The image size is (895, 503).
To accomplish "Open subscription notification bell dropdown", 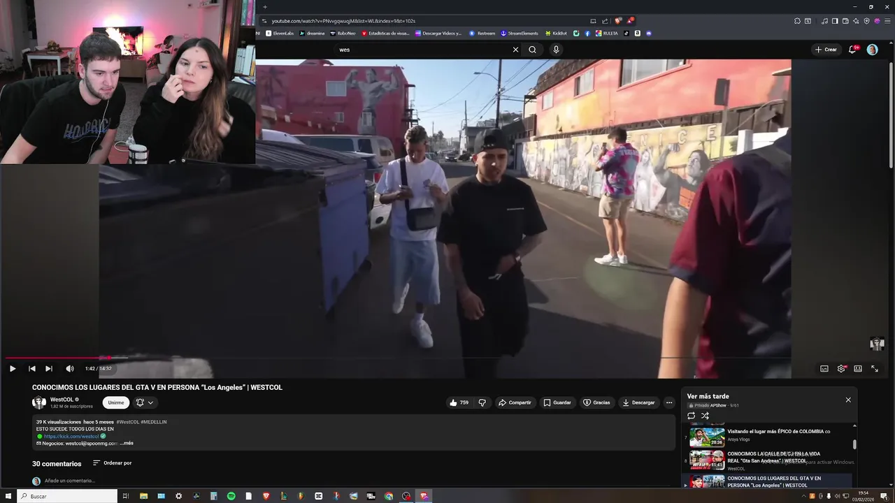I will tap(144, 402).
